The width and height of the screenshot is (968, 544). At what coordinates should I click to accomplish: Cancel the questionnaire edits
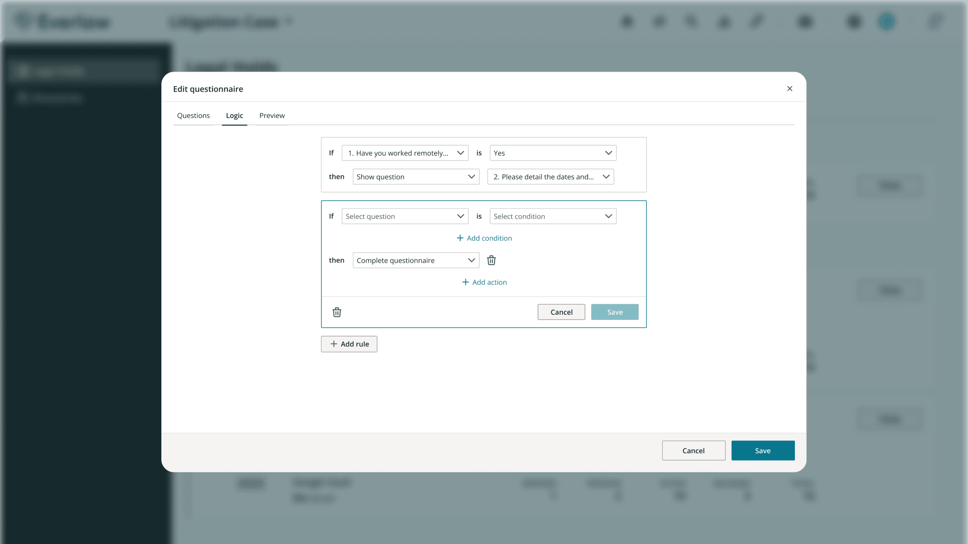(693, 450)
